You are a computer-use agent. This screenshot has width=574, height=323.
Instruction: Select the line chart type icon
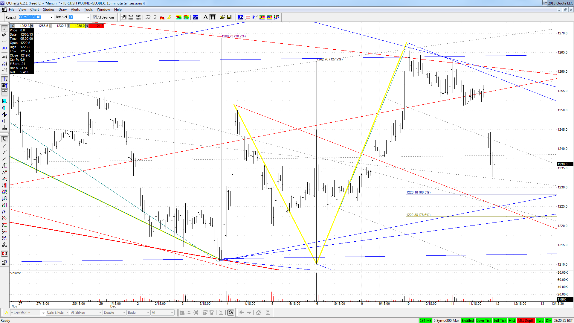point(4,42)
